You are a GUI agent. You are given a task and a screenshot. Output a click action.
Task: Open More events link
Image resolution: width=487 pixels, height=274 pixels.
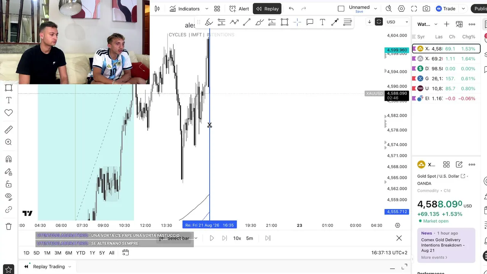(434, 257)
